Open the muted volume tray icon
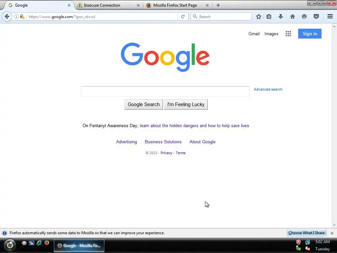The image size is (337, 253). tap(308, 249)
